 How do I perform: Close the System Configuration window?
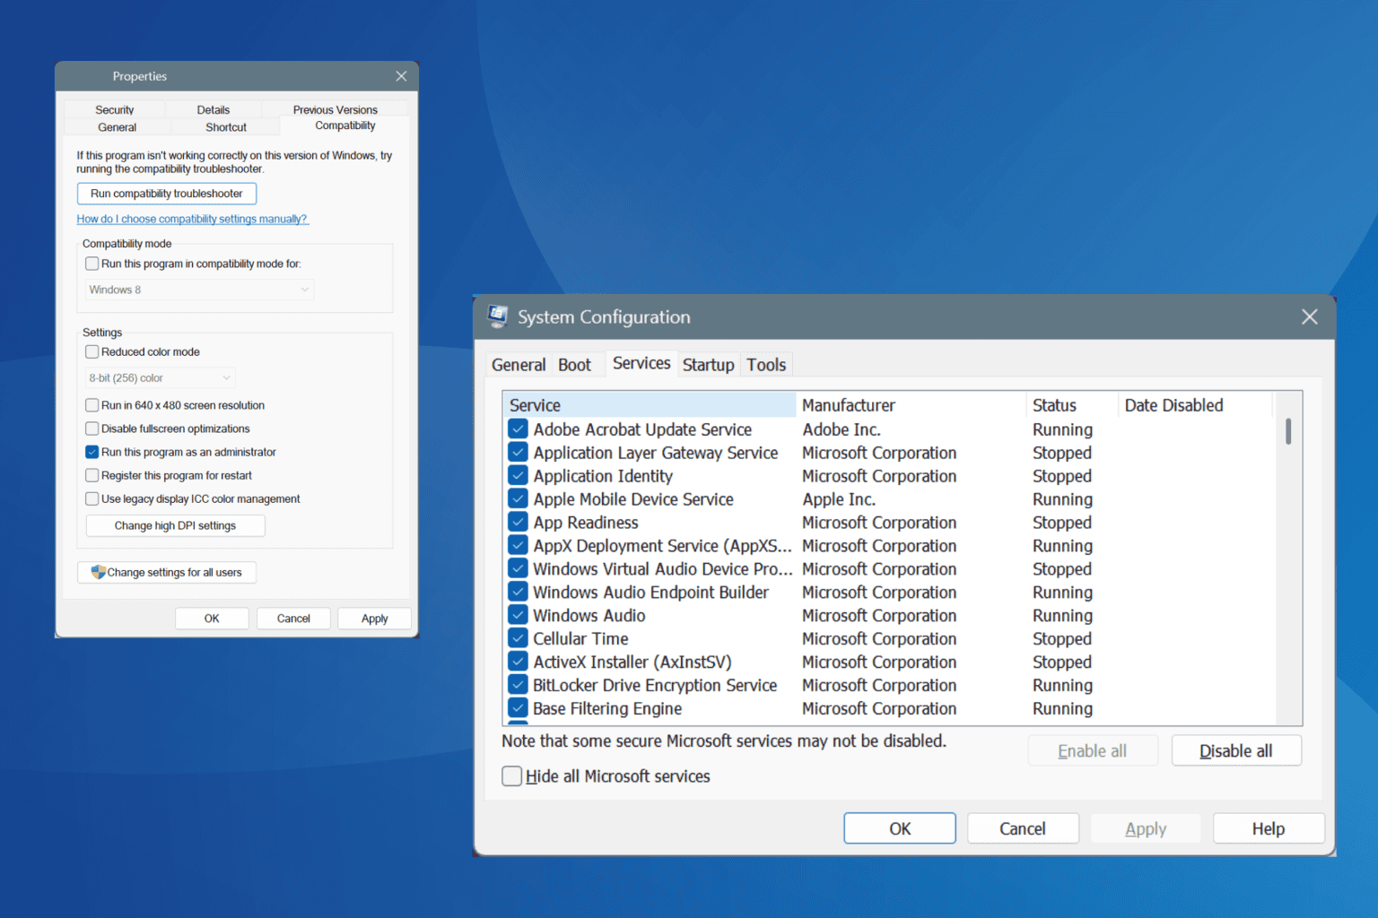[1309, 316]
